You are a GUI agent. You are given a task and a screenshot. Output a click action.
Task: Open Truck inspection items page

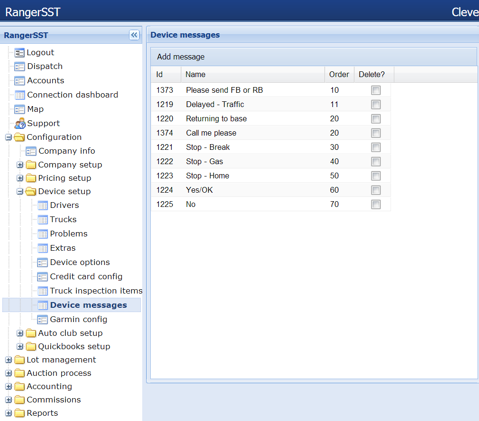point(96,291)
